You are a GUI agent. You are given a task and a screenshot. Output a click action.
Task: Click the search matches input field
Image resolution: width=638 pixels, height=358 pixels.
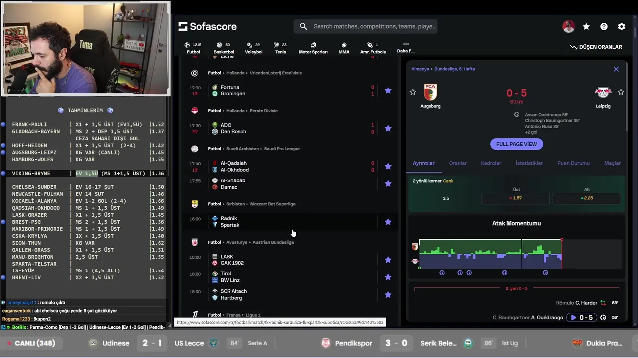coord(365,26)
